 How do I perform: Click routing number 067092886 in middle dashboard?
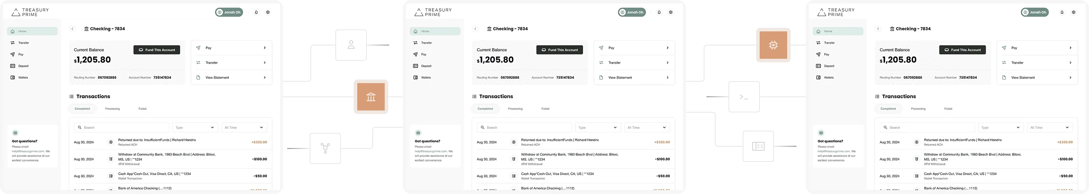coord(510,78)
